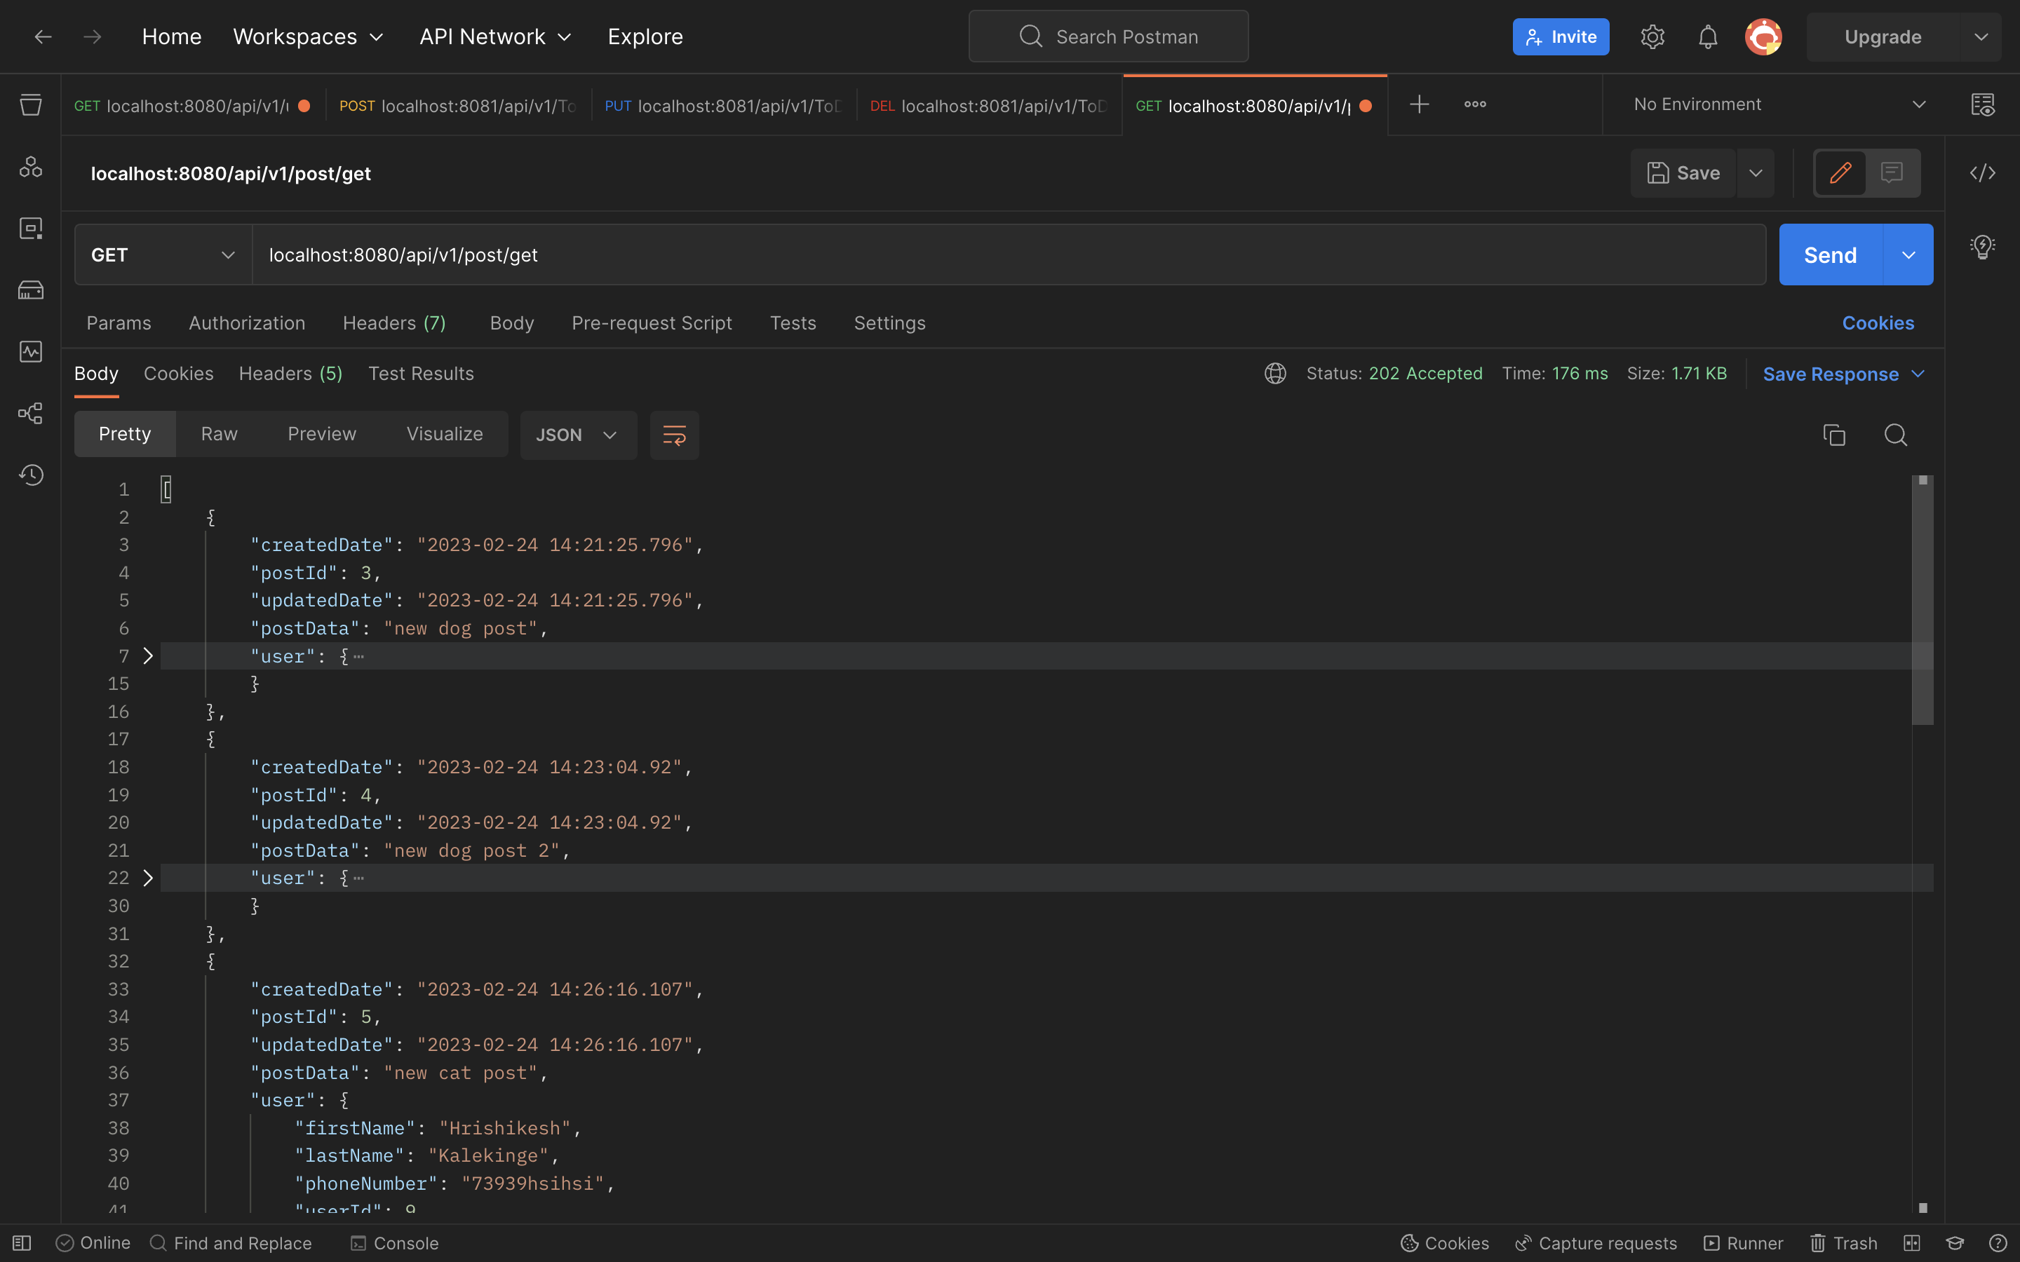Open the Mock Servers sidebar icon

31,290
